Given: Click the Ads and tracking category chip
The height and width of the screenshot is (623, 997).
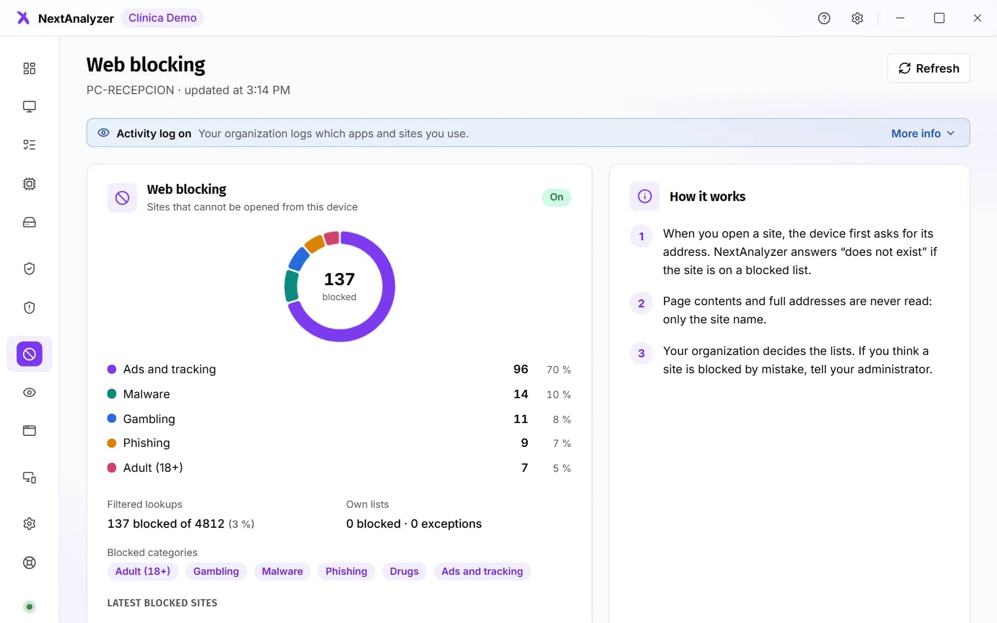Looking at the screenshot, I should pos(482,571).
